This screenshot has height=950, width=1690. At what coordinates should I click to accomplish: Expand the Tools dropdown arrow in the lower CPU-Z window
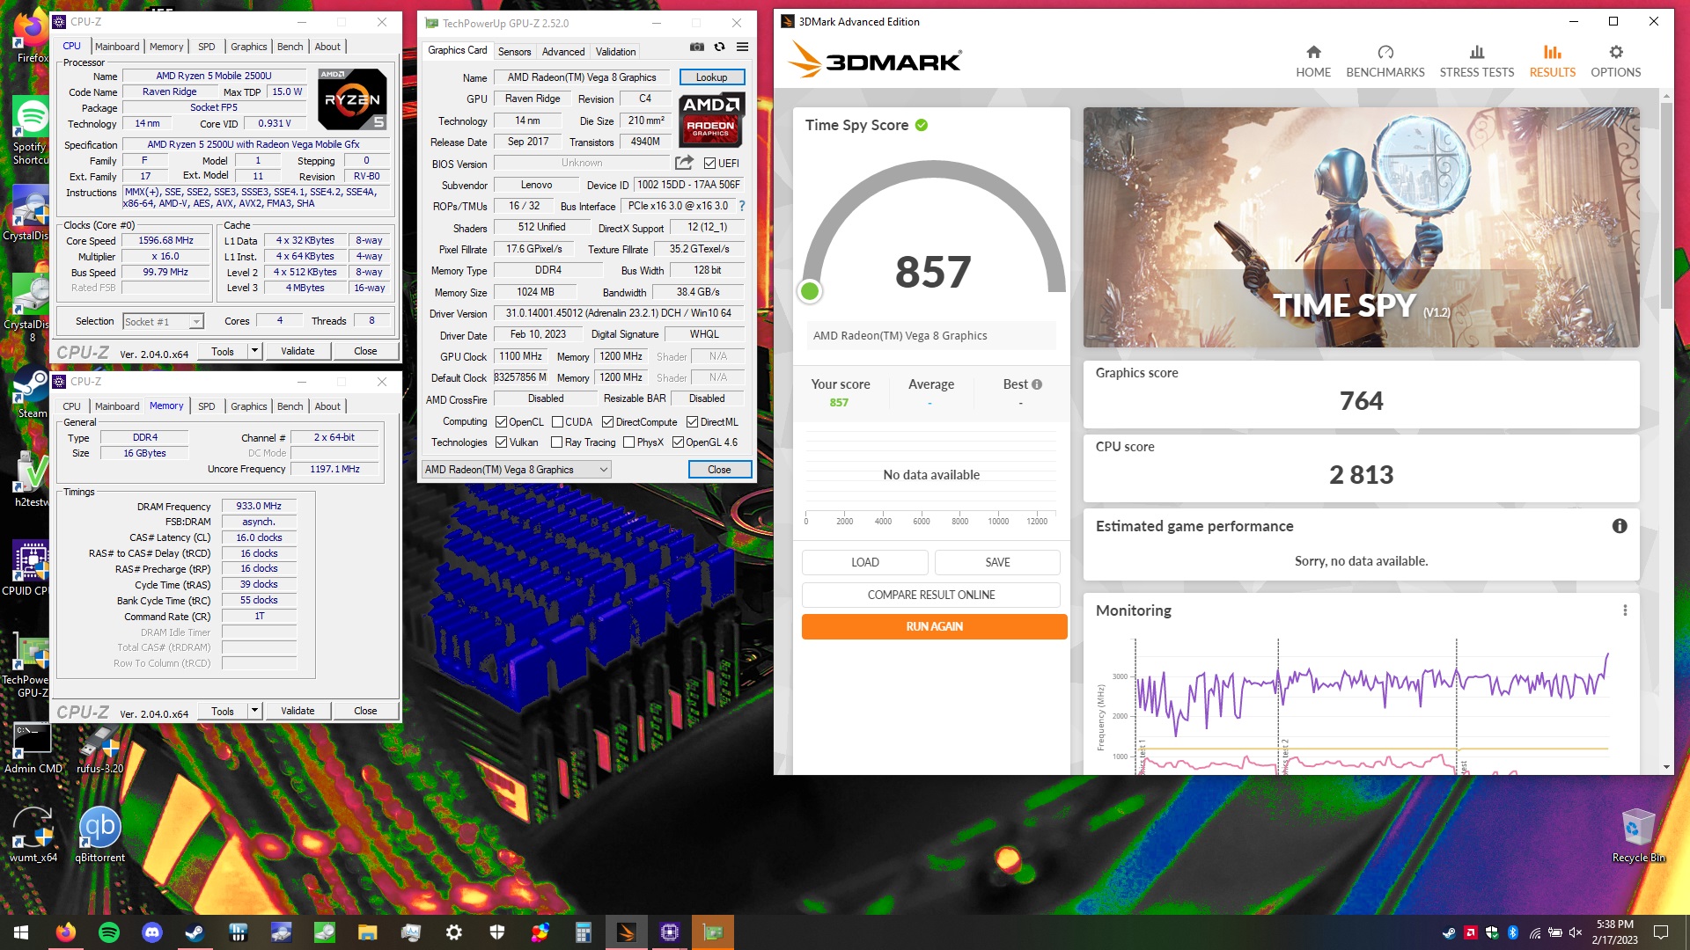point(254,711)
